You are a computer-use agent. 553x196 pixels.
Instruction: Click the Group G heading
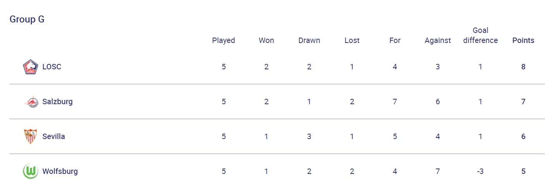(x=27, y=19)
